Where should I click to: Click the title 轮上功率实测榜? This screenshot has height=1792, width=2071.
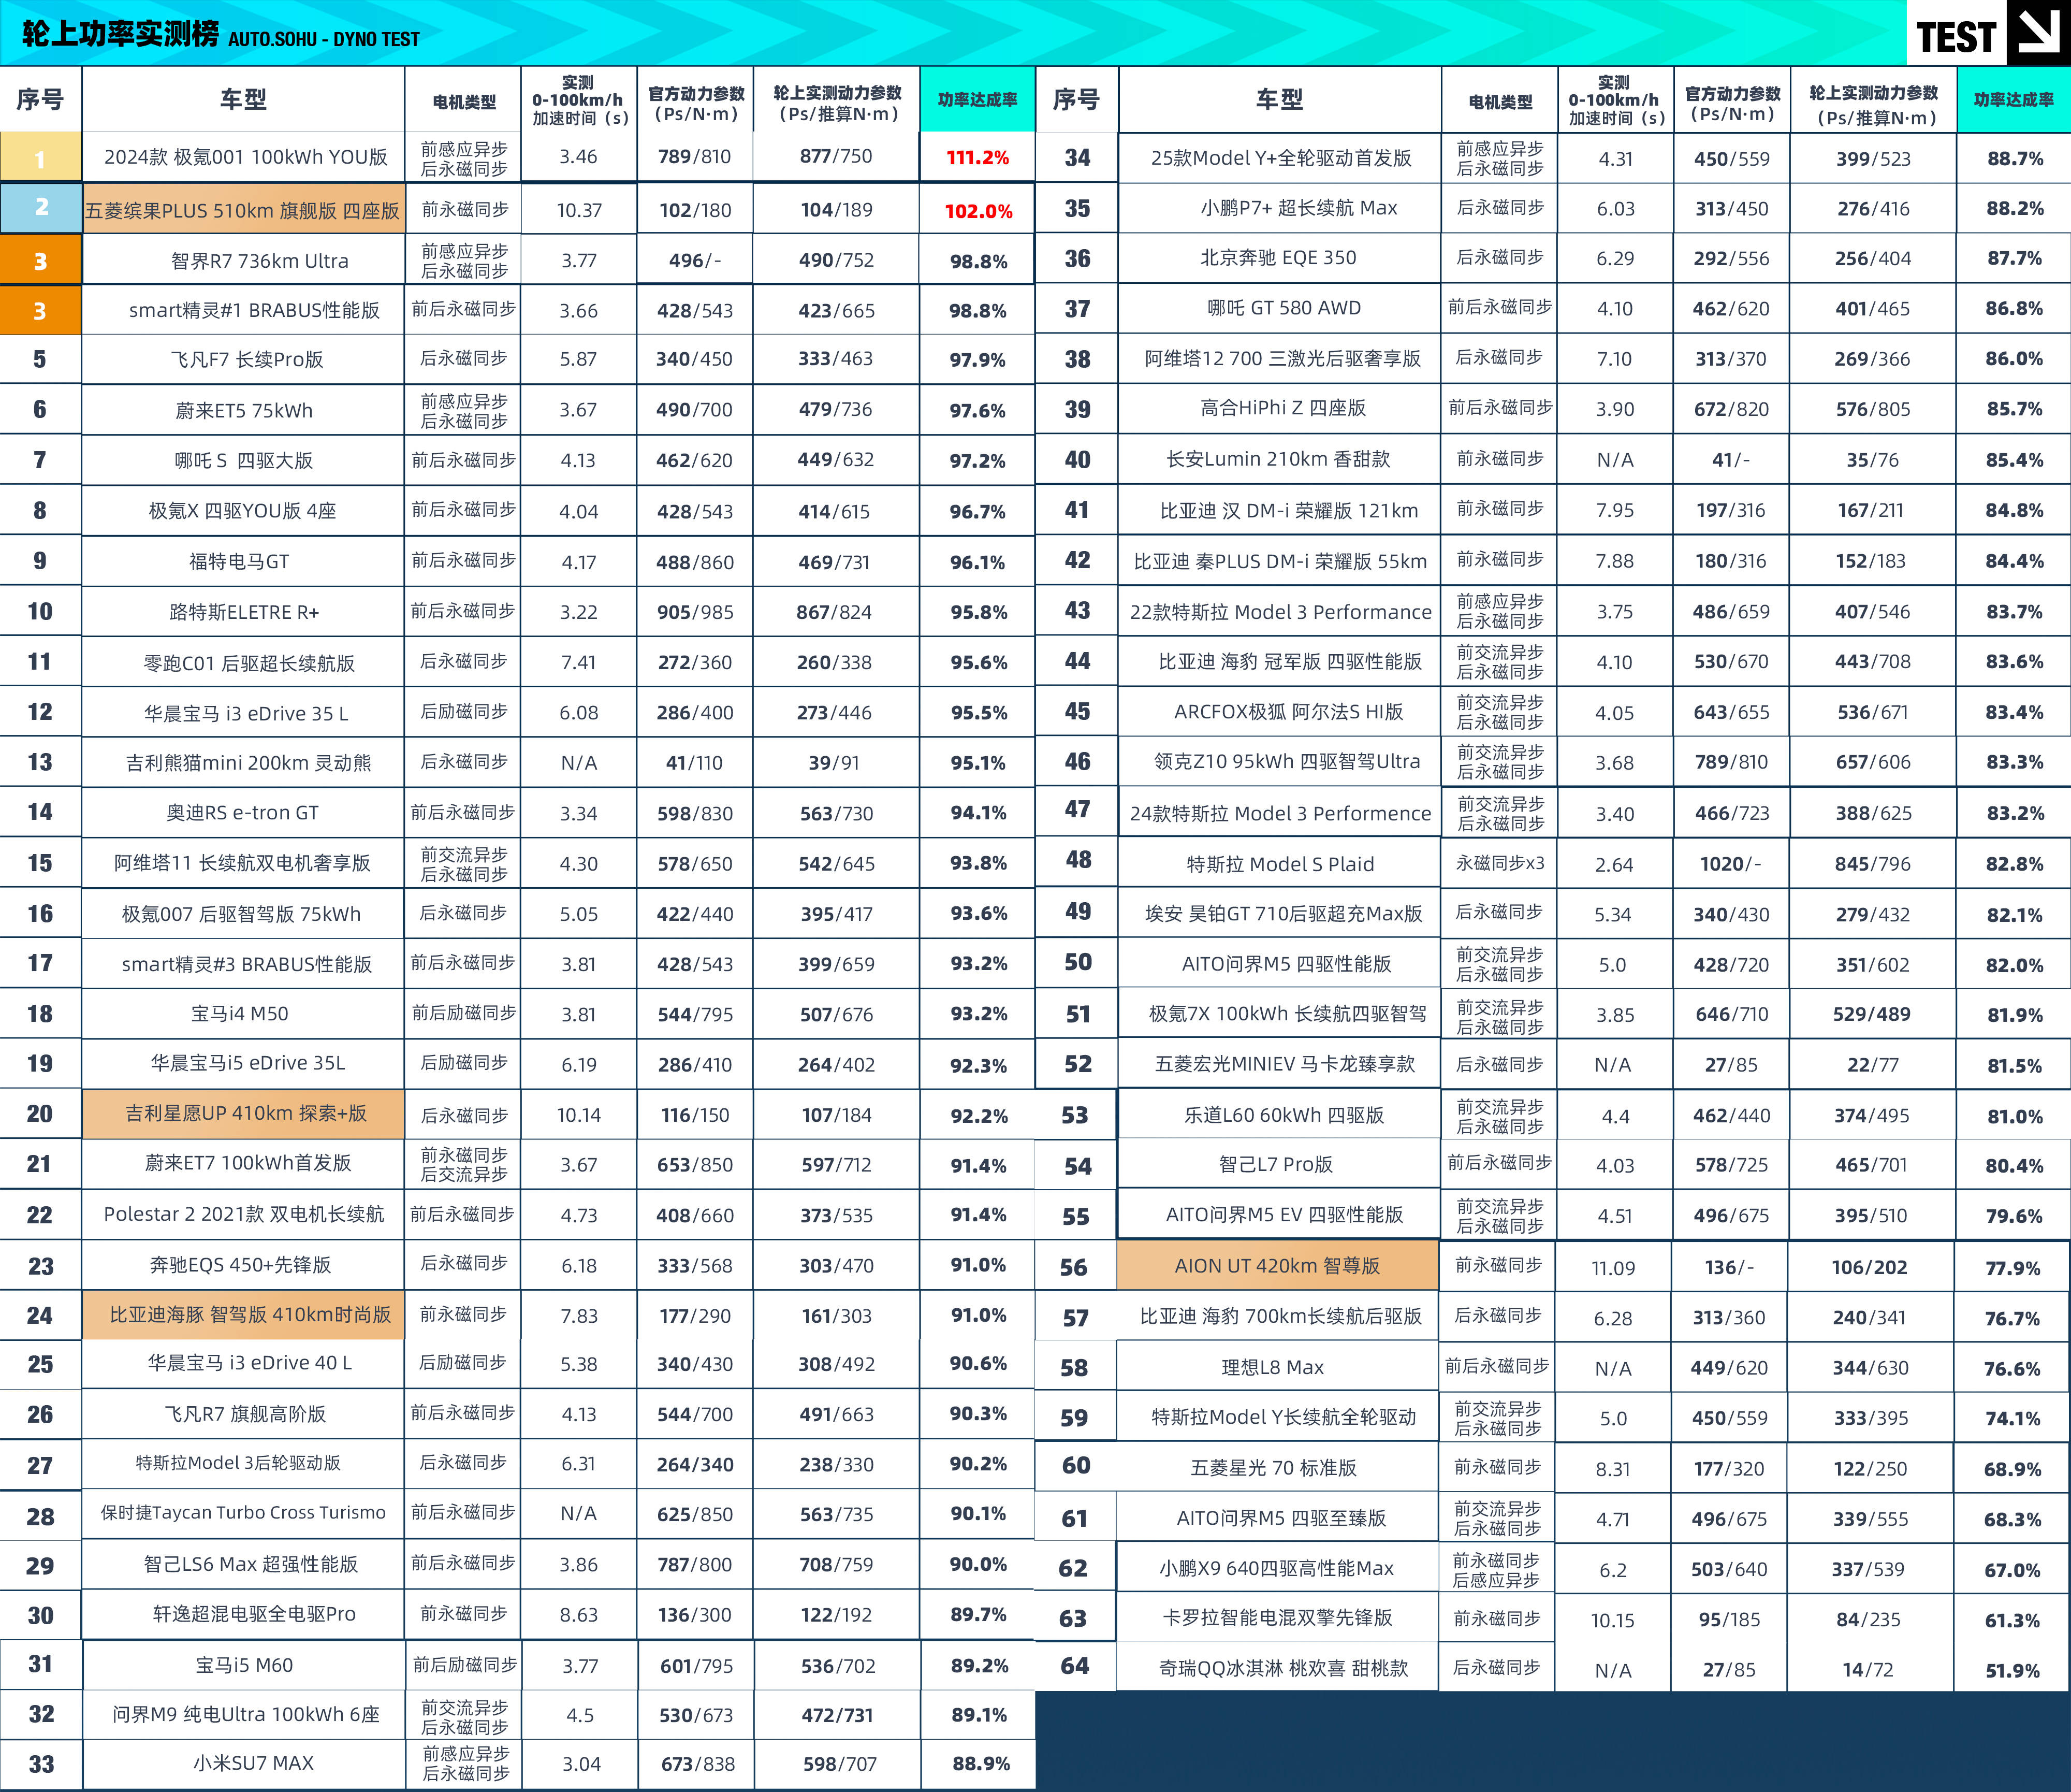(x=120, y=34)
